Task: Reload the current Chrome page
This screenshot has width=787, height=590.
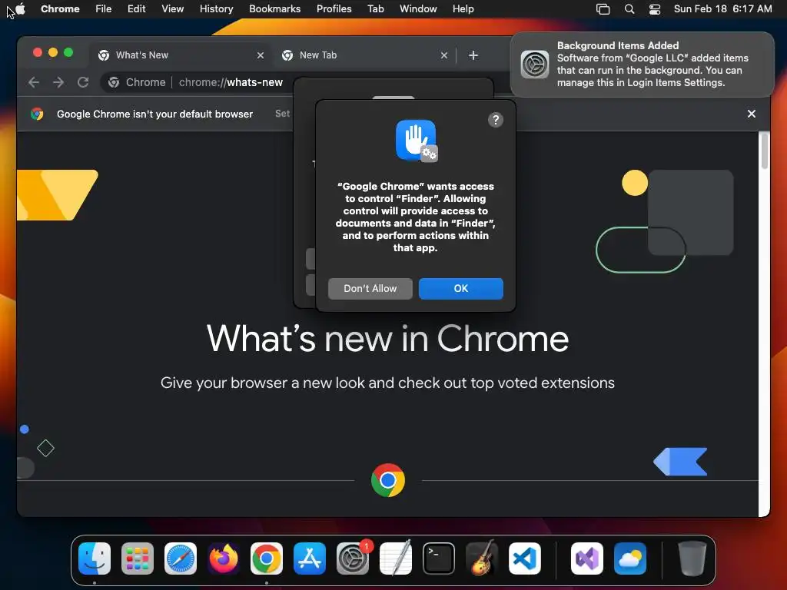Action: click(x=83, y=82)
